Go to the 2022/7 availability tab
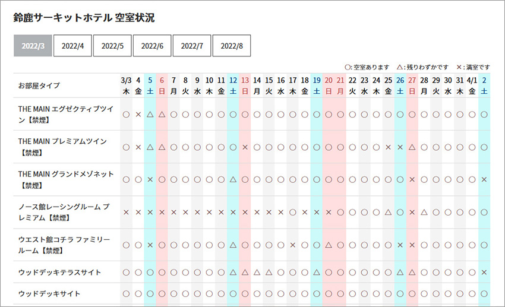The image size is (505, 307). (x=192, y=46)
